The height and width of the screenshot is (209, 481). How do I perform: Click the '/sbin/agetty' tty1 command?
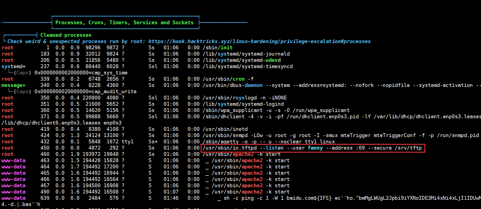click(269, 142)
